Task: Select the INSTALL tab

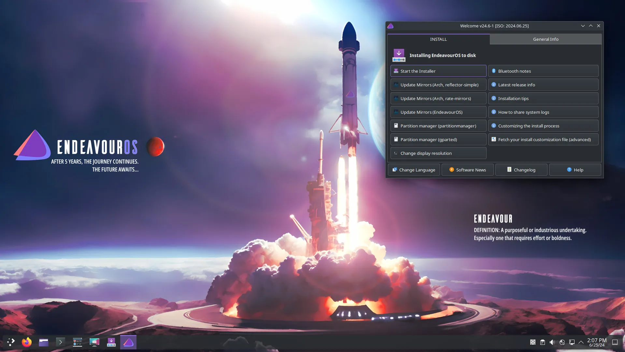Action: coord(438,39)
